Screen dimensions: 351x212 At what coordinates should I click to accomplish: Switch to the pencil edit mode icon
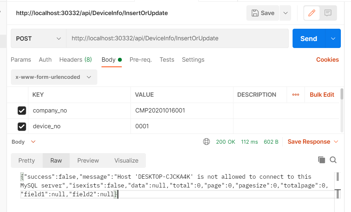point(311,13)
